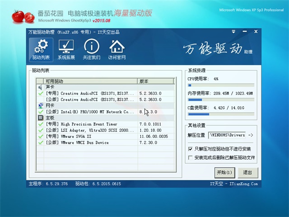Click the 版本 version column header

point(156,81)
